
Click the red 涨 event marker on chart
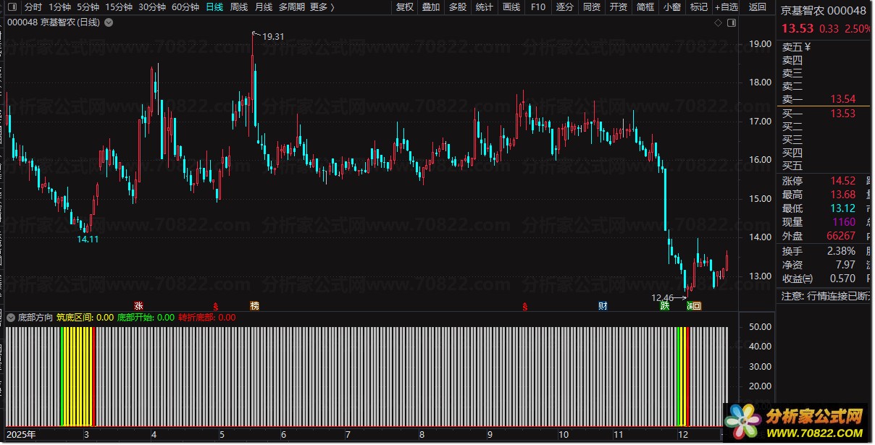coord(138,306)
